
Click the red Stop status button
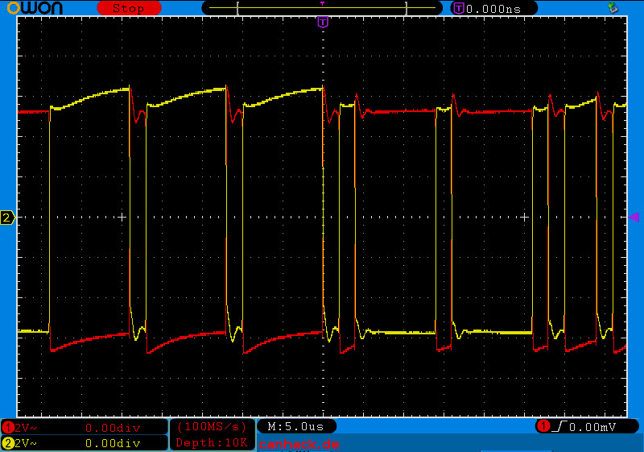[x=129, y=8]
